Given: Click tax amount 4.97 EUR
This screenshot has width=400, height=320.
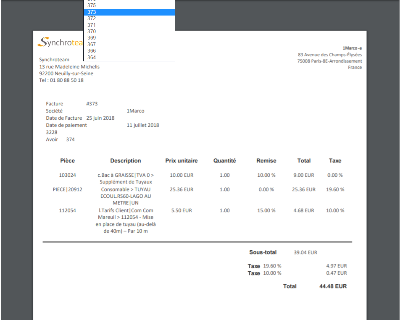Looking at the screenshot, I should click(x=336, y=266).
